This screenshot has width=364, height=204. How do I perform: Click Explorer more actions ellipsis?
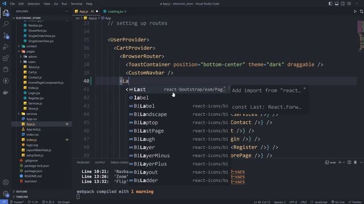point(67,11)
